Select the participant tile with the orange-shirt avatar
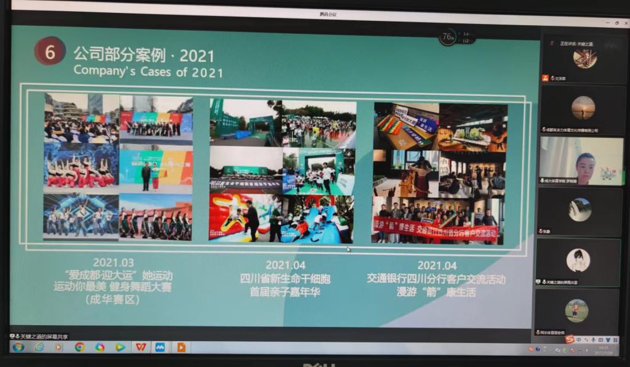 576,312
